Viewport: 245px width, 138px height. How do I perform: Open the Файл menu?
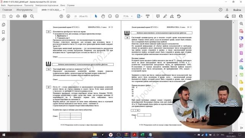pos(3,5)
